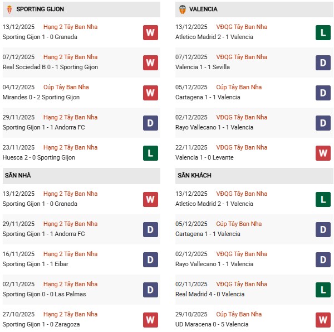Image resolution: width=334 pixels, height=332 pixels.
Task: Select the SÂN NHÀ section header
Action: coord(18,176)
